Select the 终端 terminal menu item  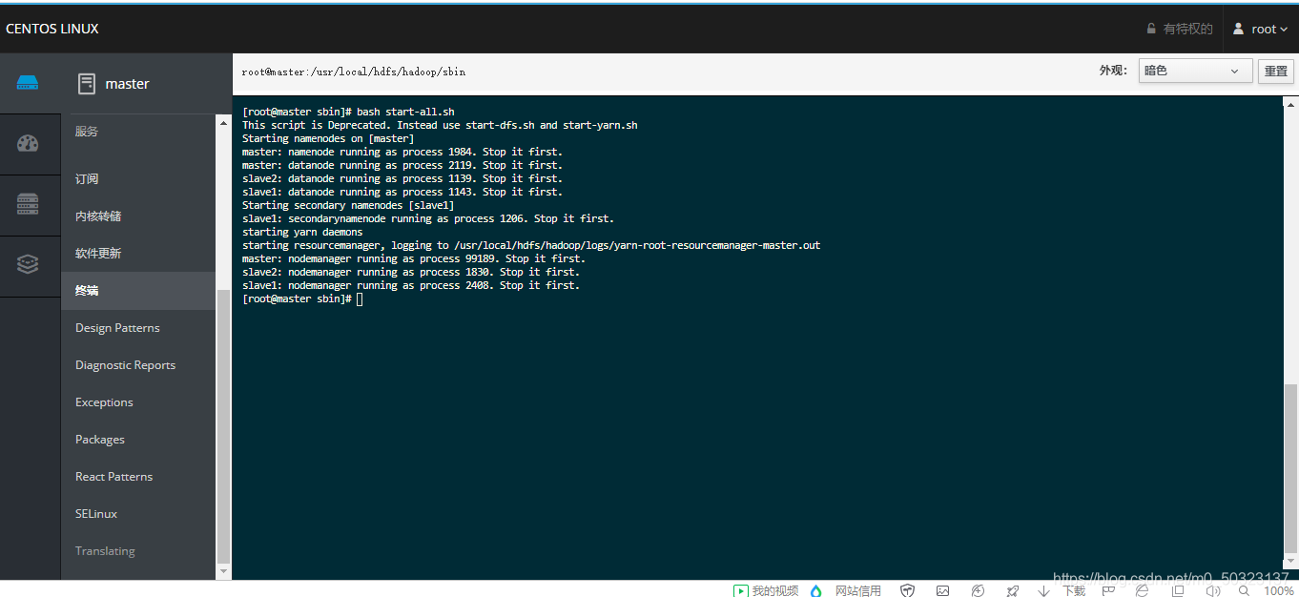(138, 291)
